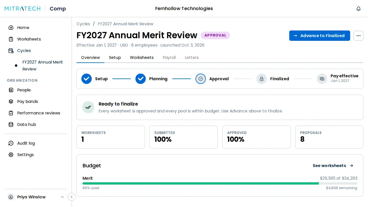The image size is (368, 207).
Task: Open the three-dots more actions menu
Action: [x=359, y=36]
